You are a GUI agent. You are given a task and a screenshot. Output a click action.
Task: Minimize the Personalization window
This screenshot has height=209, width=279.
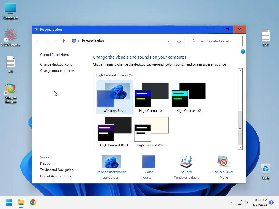pos(214,30)
